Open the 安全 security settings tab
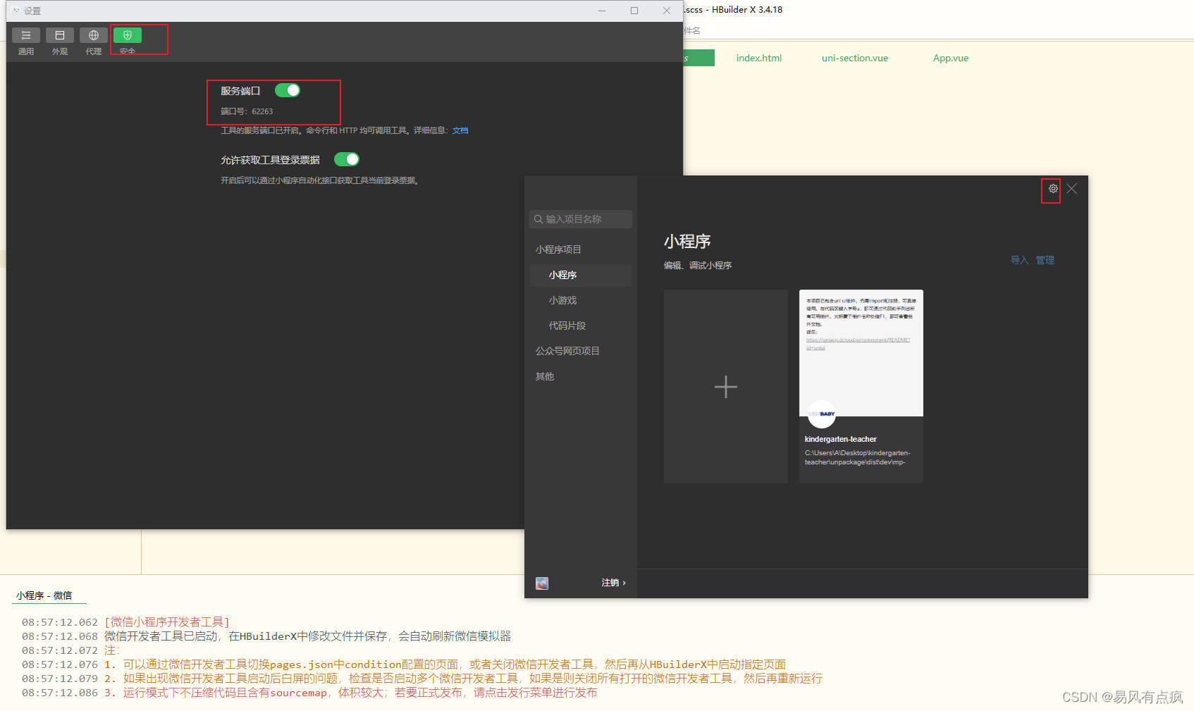 128,41
